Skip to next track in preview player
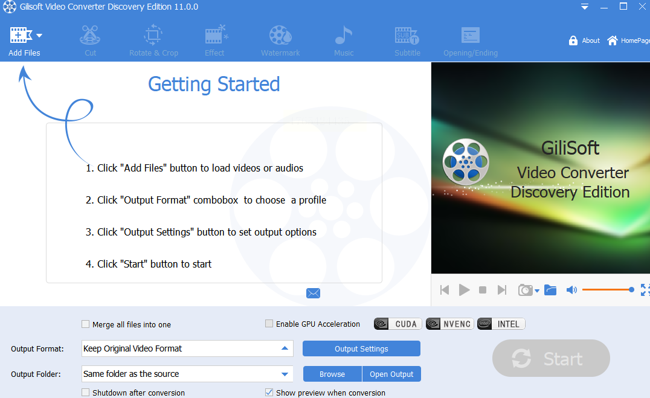 click(x=502, y=290)
